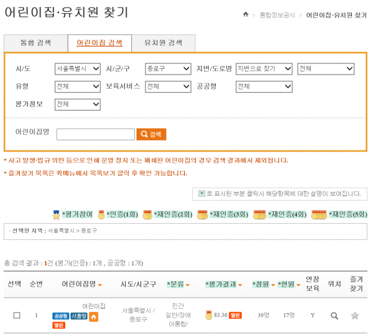Click the orange home icon beside daycare name
Image resolution: width=373 pixels, height=335 pixels.
click(x=94, y=316)
